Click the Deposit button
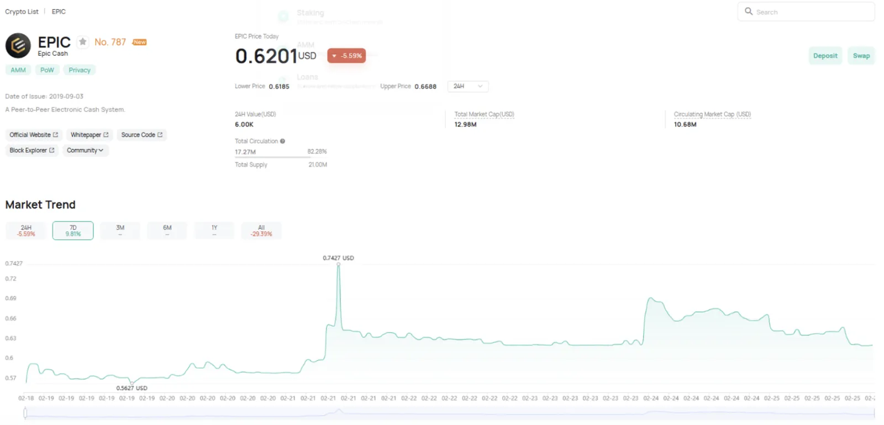Image resolution: width=884 pixels, height=425 pixels. point(825,56)
